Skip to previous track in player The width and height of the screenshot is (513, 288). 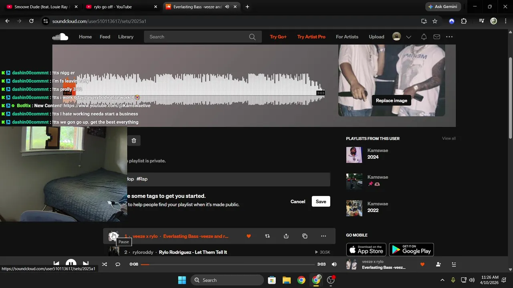tap(56, 264)
